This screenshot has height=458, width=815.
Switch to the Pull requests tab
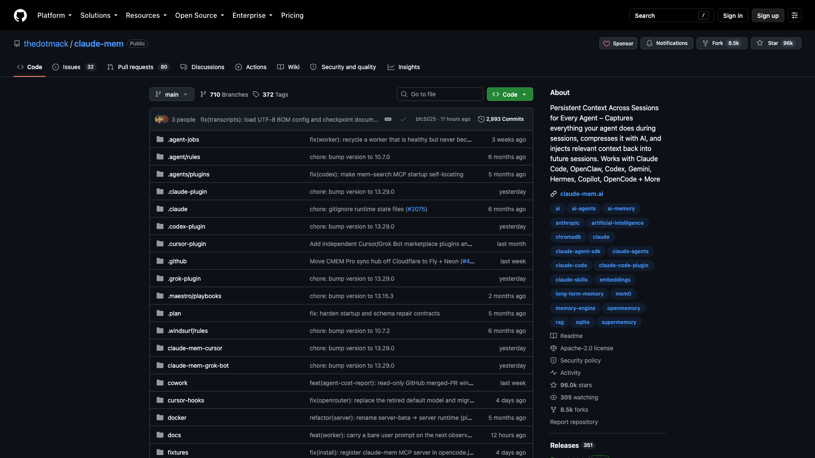pos(138,67)
